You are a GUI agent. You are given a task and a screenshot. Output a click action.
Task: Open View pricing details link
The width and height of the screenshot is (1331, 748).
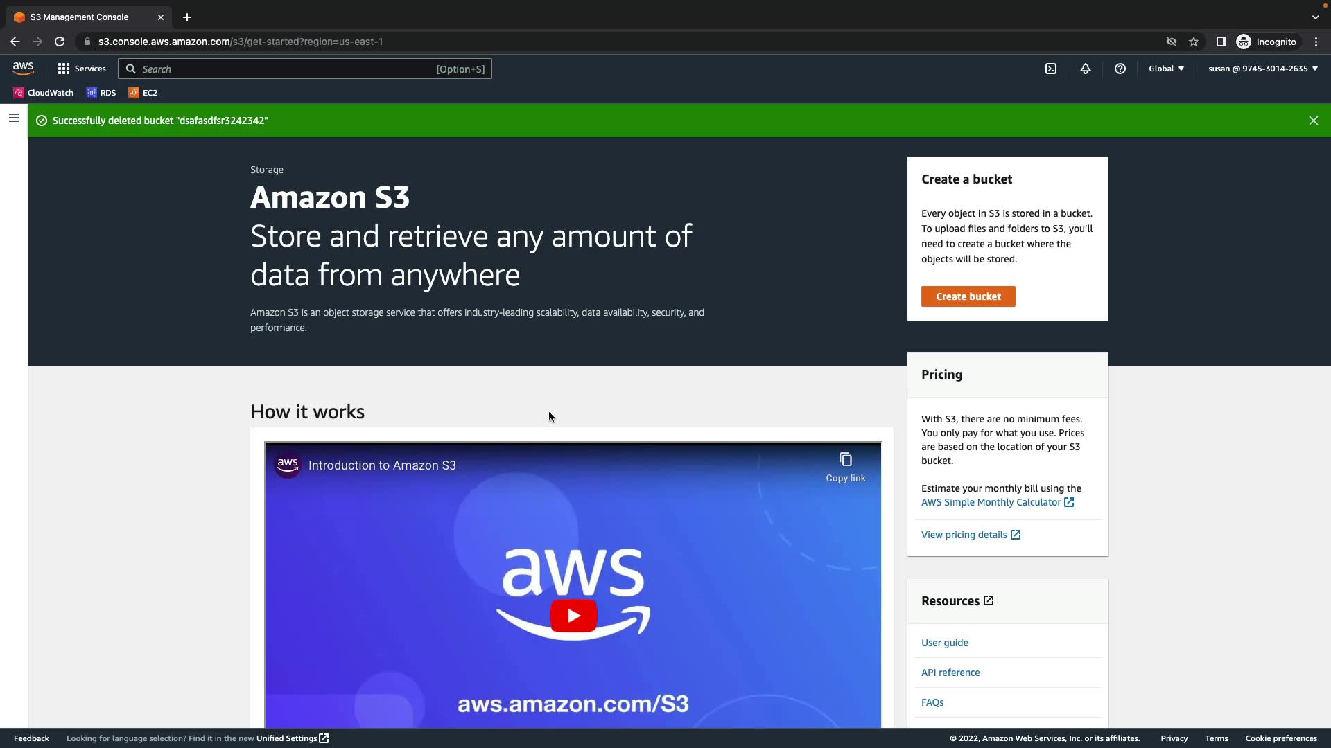tap(971, 535)
